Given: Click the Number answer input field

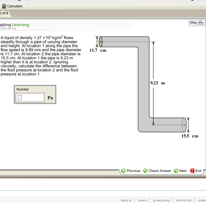Looking at the screenshot, I should [30, 98].
